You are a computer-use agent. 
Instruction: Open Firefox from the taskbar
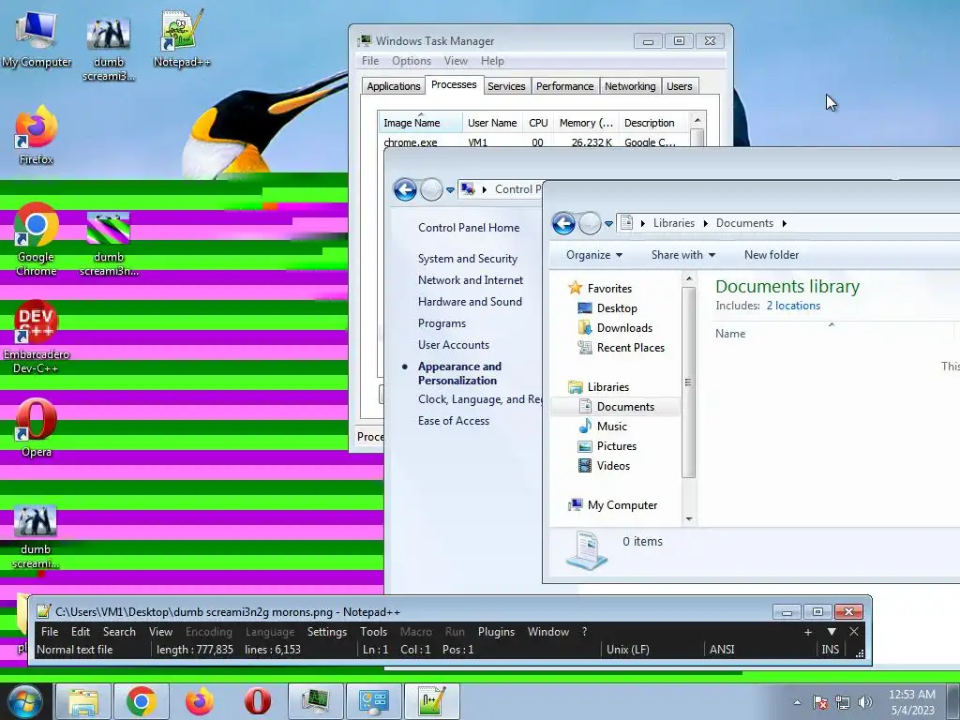pyautogui.click(x=200, y=701)
